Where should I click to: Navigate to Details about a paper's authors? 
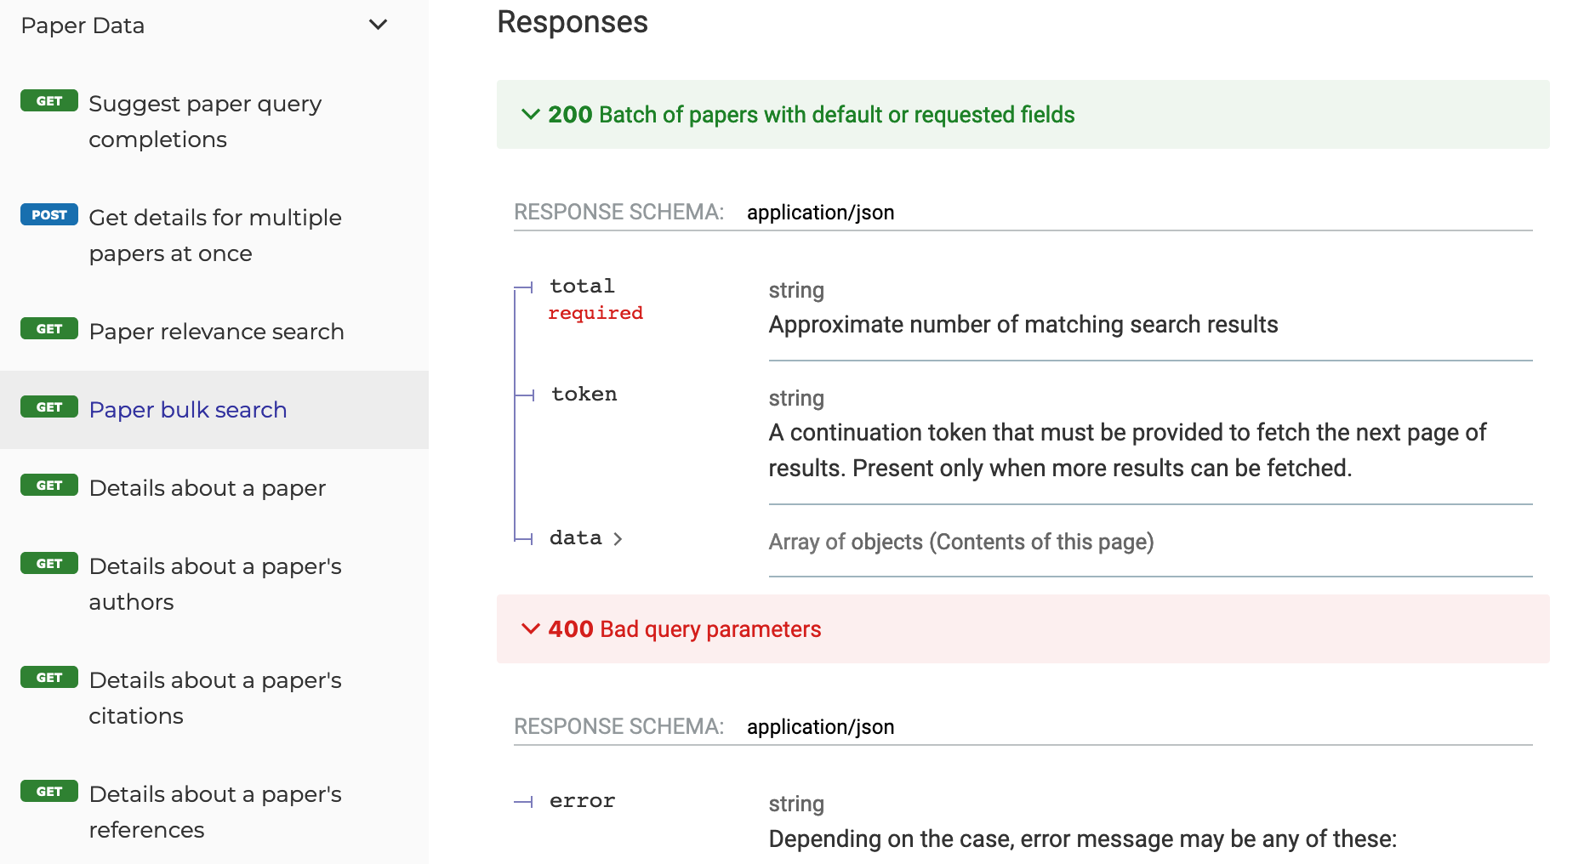pos(214,583)
